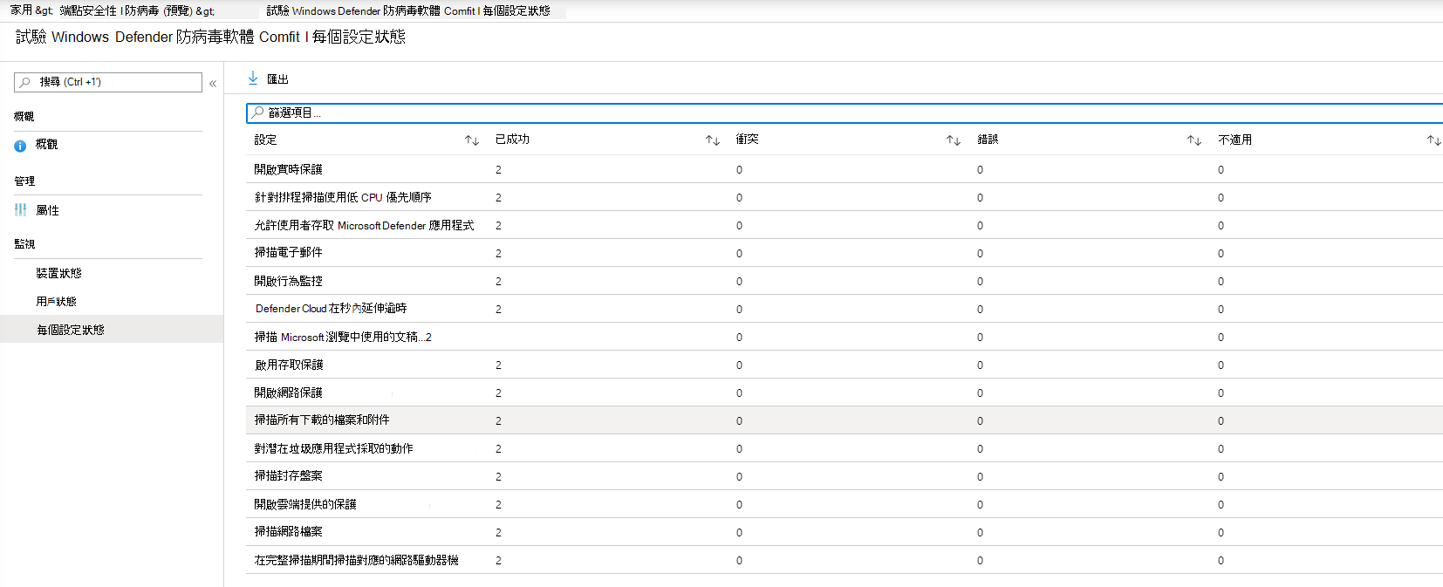Select the 開啟網路保護 row
Screen dimensions: 1443x587
[845, 392]
